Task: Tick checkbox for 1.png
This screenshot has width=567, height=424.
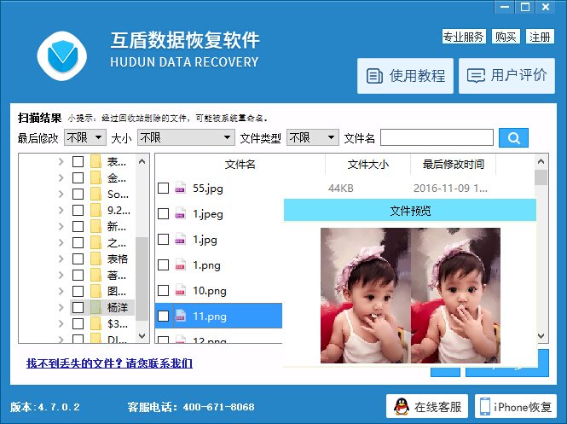Action: pos(163,265)
